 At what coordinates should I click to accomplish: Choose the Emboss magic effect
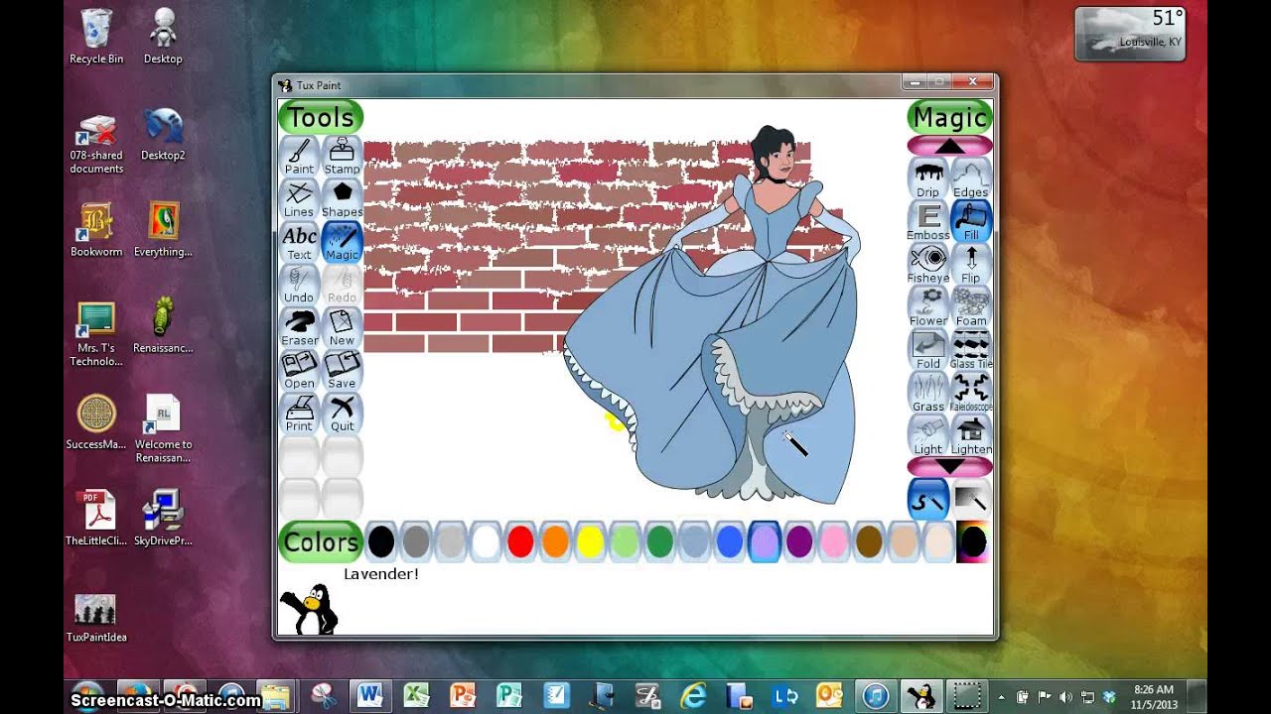coord(928,220)
